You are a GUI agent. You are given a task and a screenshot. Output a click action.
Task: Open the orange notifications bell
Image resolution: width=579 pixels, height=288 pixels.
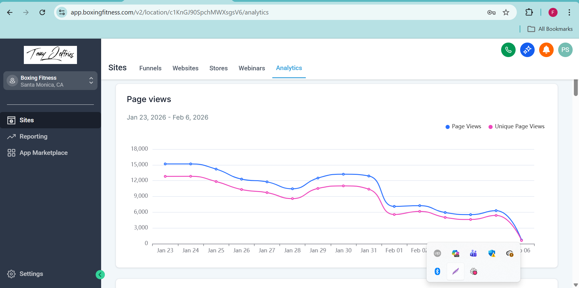point(546,50)
